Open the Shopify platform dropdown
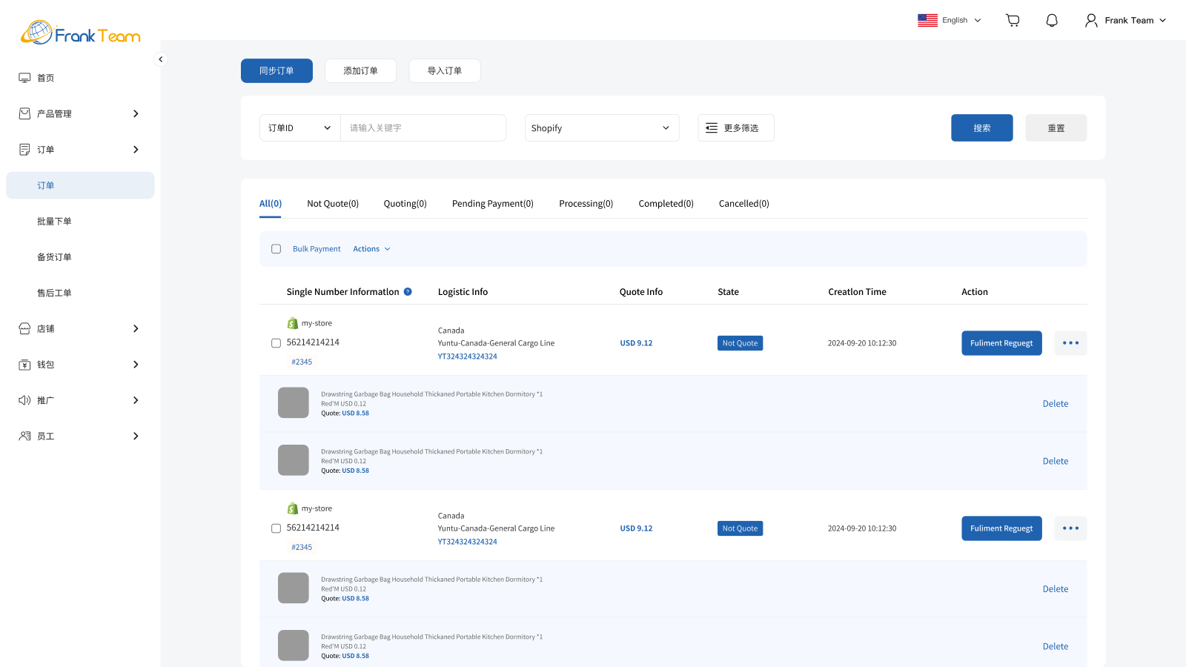The height and width of the screenshot is (667, 1186). (601, 127)
